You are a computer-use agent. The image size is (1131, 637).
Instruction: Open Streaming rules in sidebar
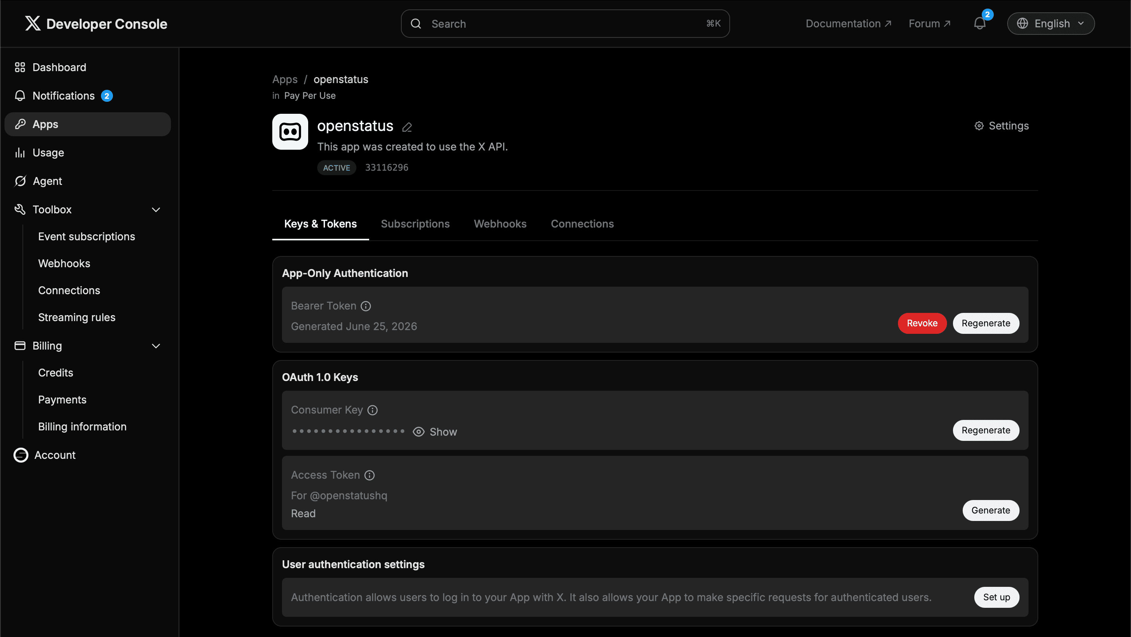(x=77, y=317)
